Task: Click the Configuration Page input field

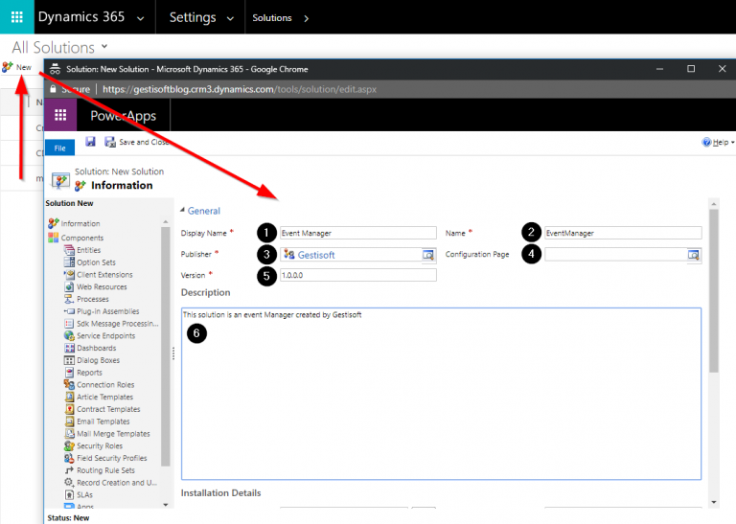Action: coord(616,255)
